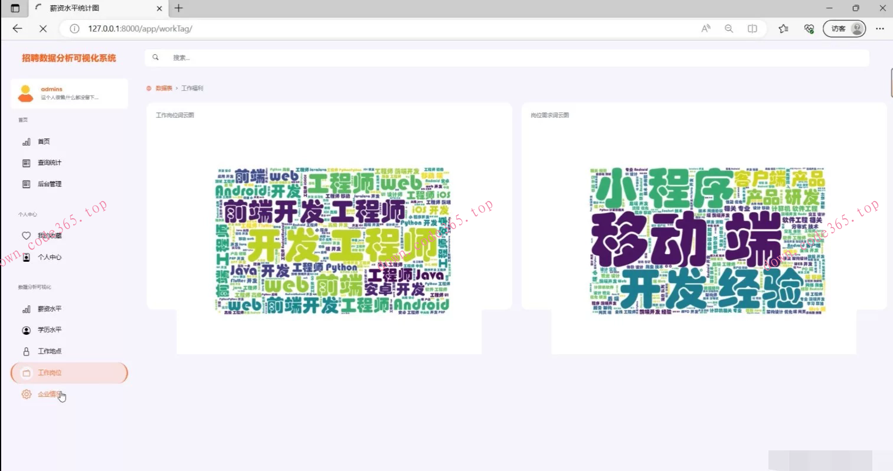Open 查询统计 in the sidebar
The width and height of the screenshot is (893, 471).
pyautogui.click(x=49, y=163)
